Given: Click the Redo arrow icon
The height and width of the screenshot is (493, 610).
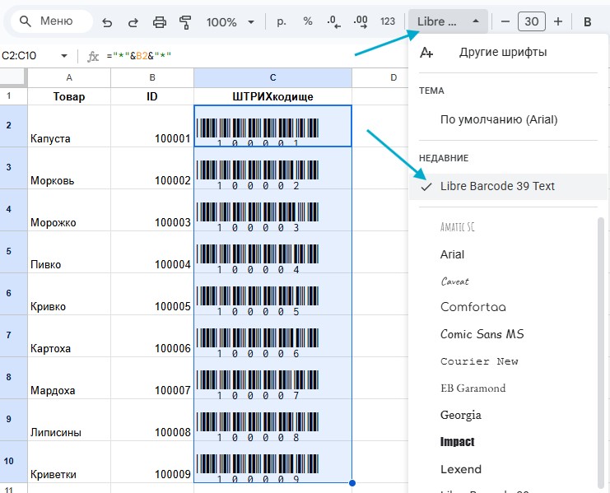Looking at the screenshot, I should pos(133,22).
